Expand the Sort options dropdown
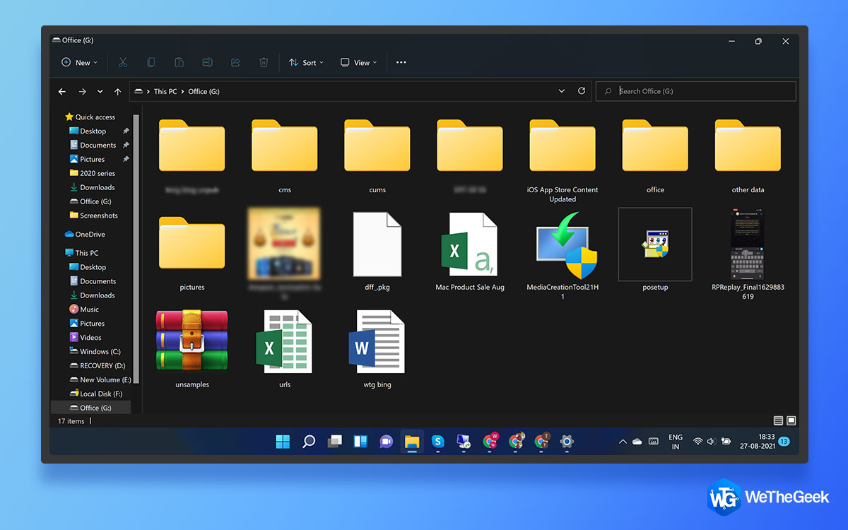 coord(306,62)
